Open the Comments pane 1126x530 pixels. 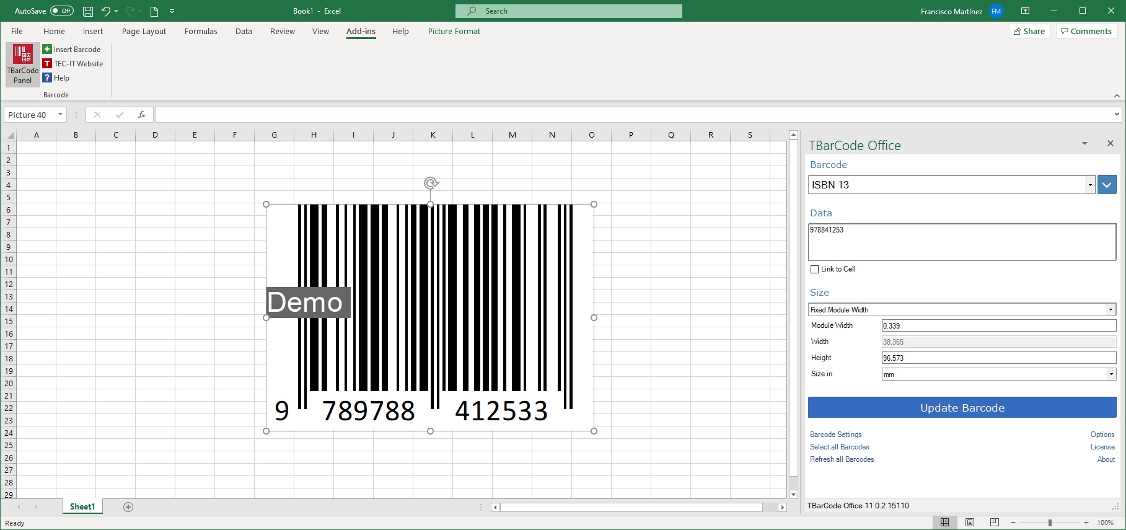point(1086,31)
